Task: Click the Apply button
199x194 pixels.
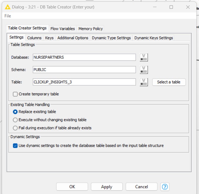Action: [x=107, y=187]
